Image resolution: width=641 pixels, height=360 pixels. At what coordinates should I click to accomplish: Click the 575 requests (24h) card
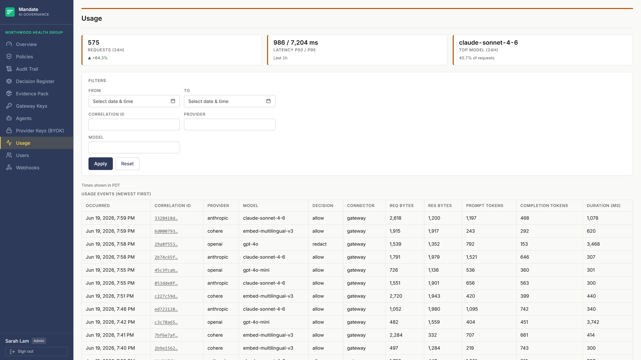pos(172,50)
